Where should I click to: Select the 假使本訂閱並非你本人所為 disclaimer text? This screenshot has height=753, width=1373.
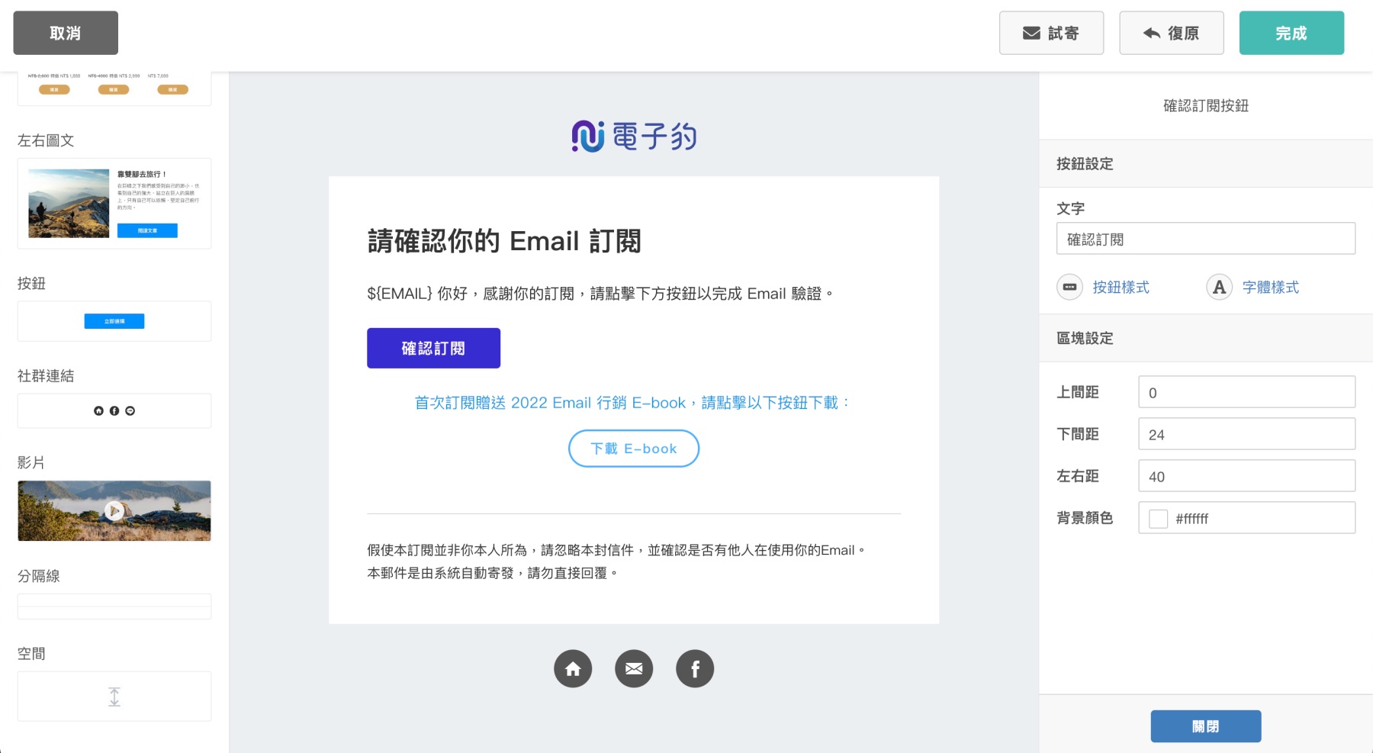coord(616,550)
